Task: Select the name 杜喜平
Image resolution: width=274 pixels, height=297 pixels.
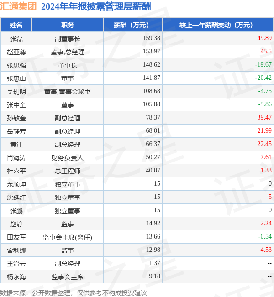Action: (16, 171)
